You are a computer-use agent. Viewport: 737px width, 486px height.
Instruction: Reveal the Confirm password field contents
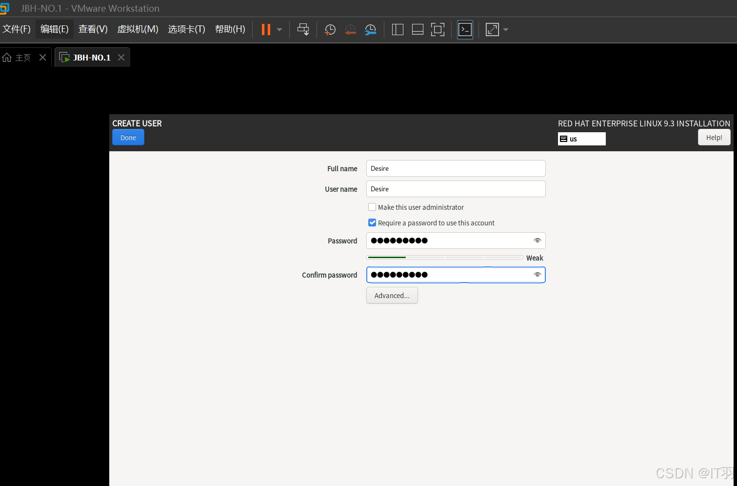tap(537, 275)
